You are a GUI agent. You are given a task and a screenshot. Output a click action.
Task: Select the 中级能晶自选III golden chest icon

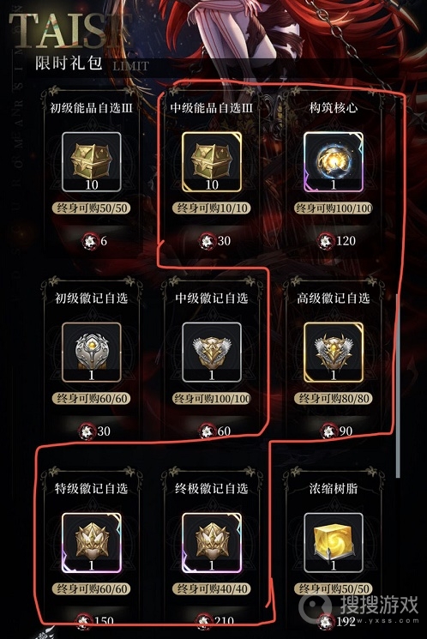click(x=212, y=162)
